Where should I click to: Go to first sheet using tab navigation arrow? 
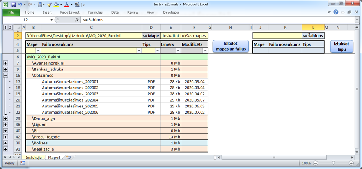6,157
